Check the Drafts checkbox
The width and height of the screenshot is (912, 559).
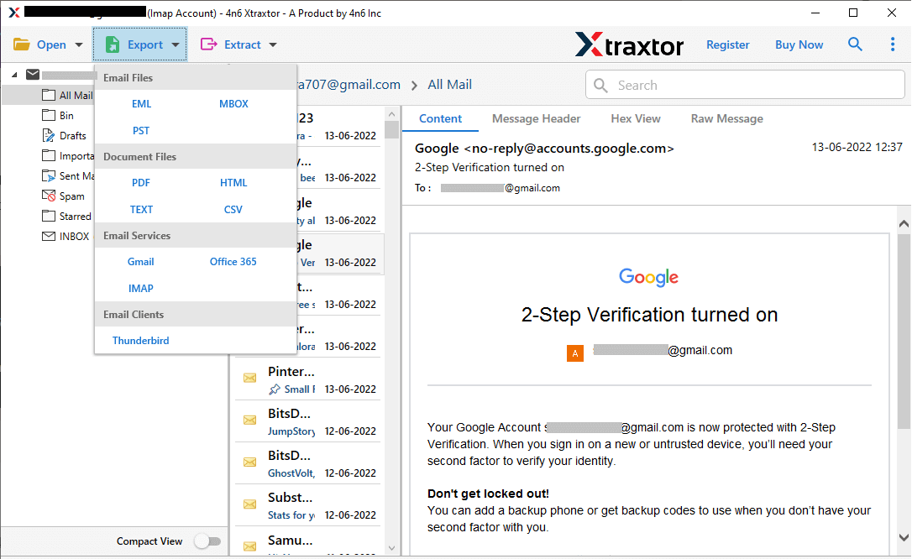pos(48,135)
